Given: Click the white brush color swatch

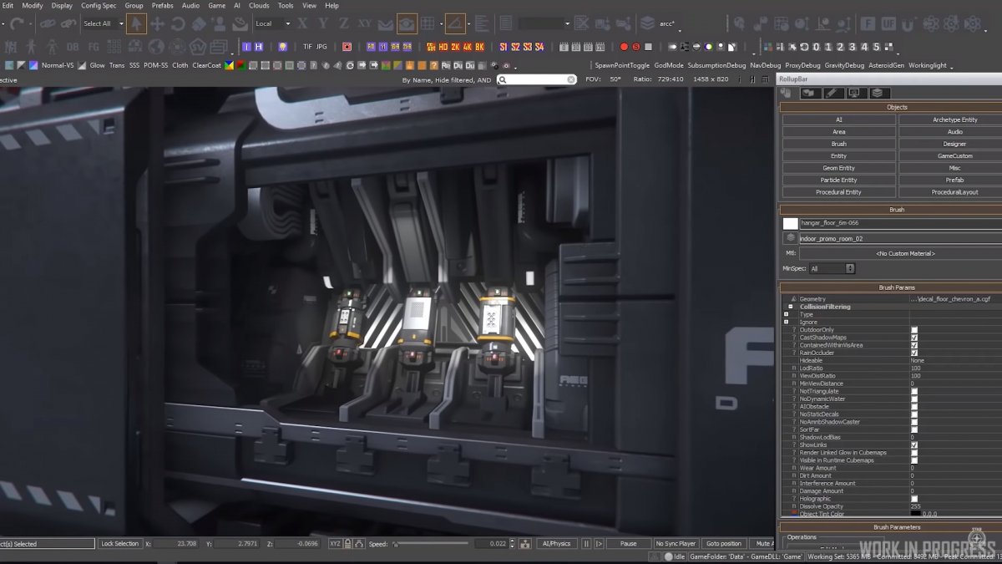Looking at the screenshot, I should (790, 223).
